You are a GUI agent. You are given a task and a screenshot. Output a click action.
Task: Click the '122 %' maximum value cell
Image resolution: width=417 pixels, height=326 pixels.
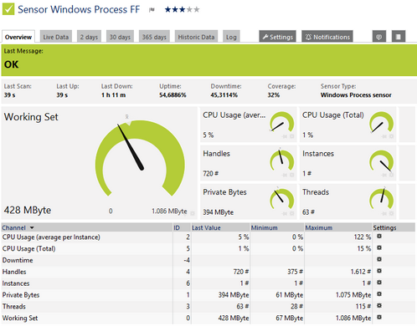point(363,237)
